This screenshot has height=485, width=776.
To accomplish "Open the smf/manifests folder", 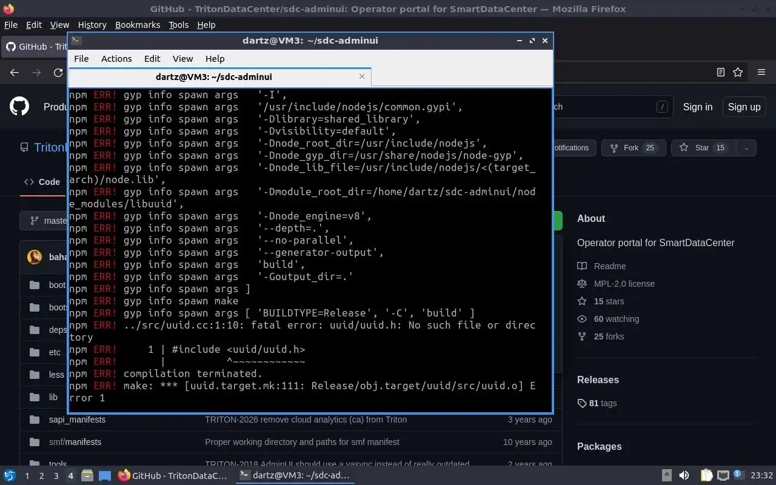I will 75,442.
